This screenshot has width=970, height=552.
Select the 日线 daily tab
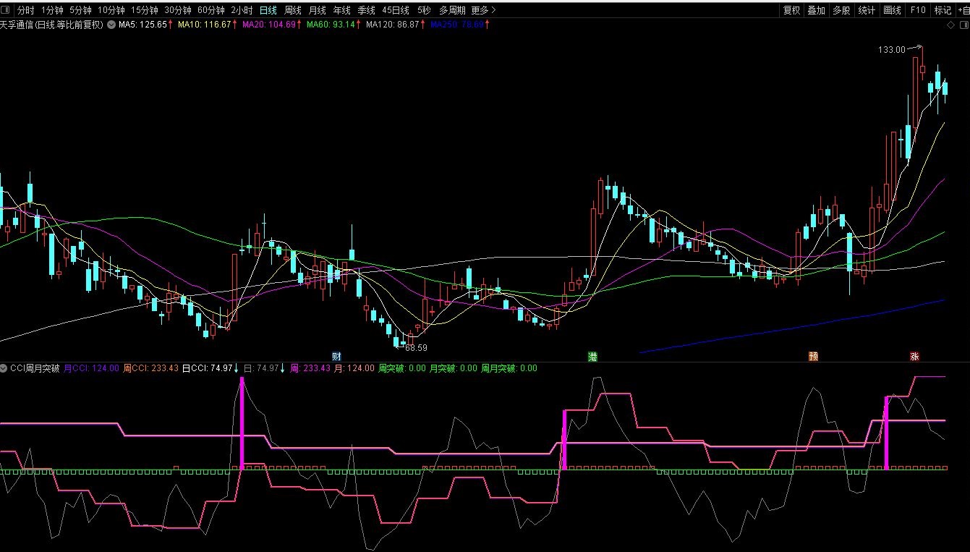(268, 10)
